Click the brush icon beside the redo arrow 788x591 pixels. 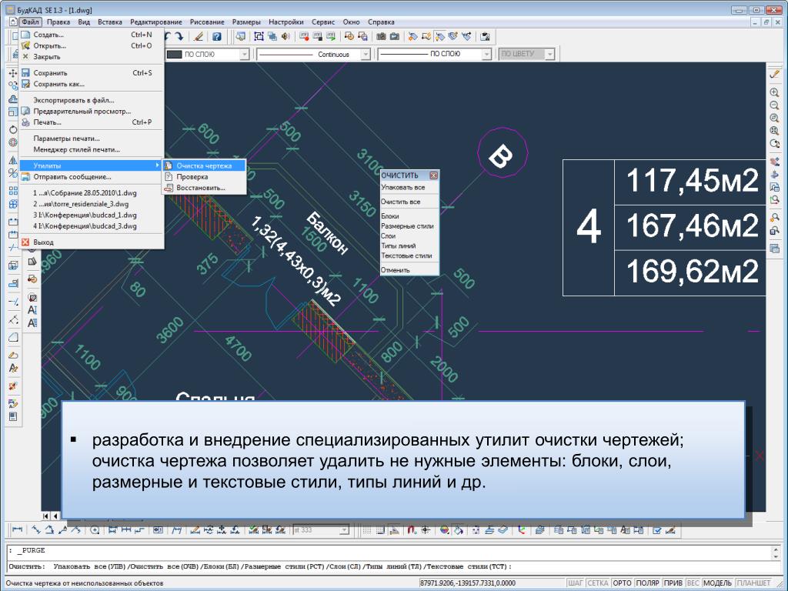tap(199, 36)
